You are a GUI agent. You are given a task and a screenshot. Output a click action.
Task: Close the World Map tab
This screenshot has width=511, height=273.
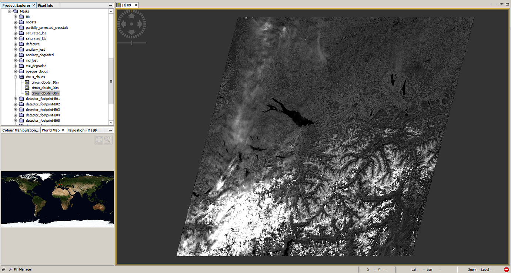(x=62, y=130)
